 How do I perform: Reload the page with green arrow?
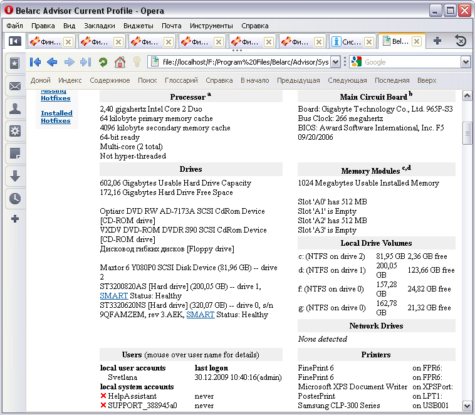tap(103, 62)
